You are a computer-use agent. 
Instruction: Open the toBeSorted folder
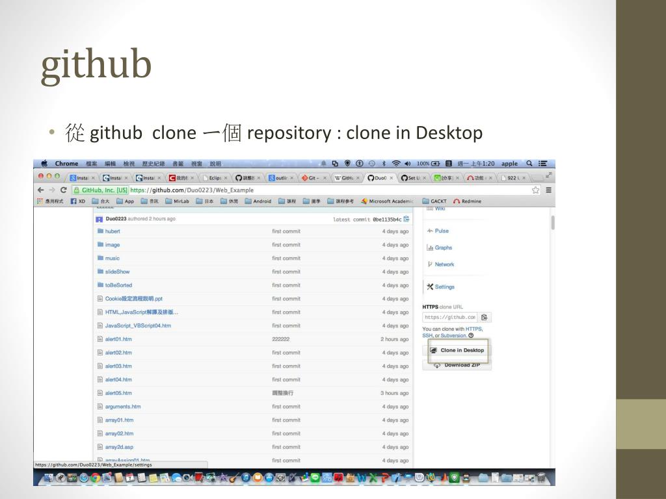(118, 285)
